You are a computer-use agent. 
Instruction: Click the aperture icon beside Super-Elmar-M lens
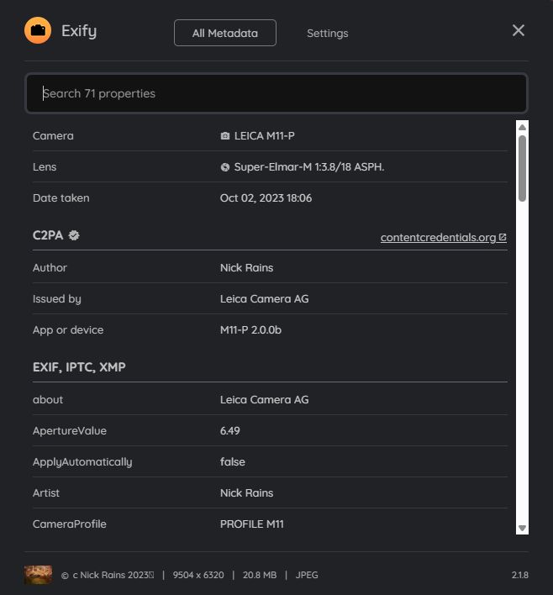click(x=225, y=167)
